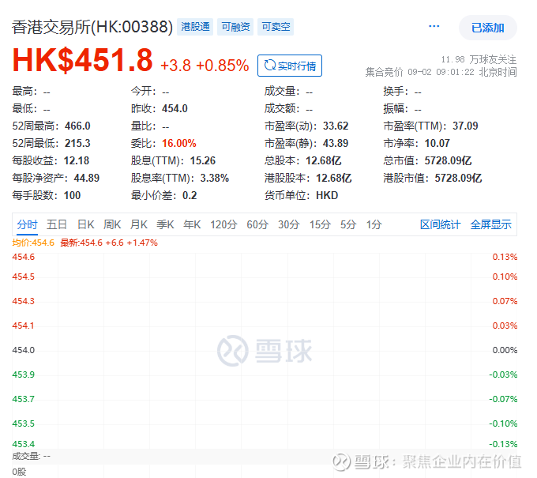Click the 最新:454.6 +6.6 +1.47% label
The height and width of the screenshot is (478, 537).
[109, 243]
